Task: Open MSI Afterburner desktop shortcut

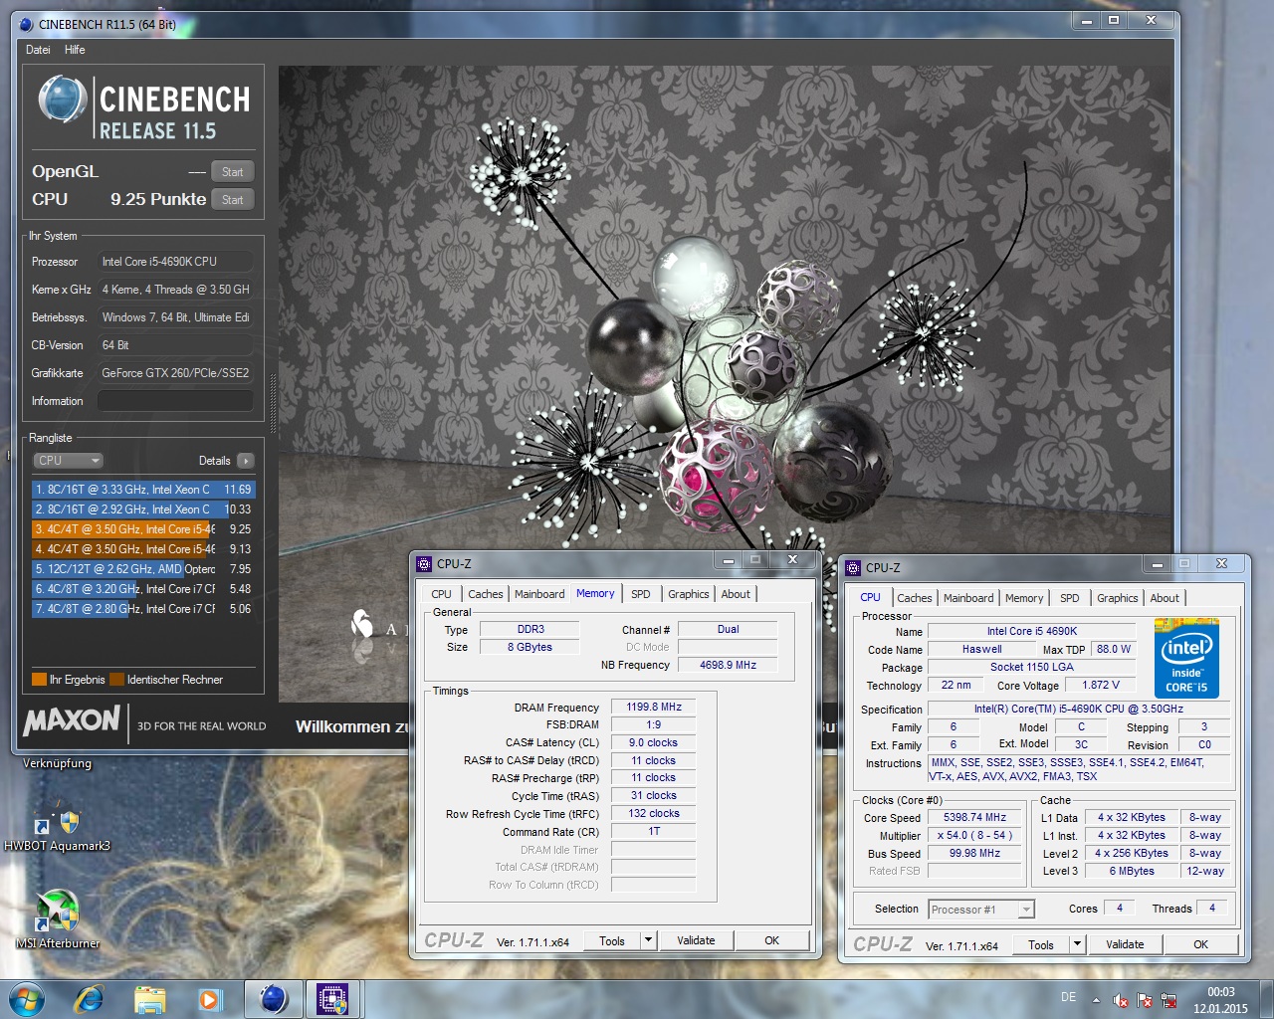Action: (58, 919)
